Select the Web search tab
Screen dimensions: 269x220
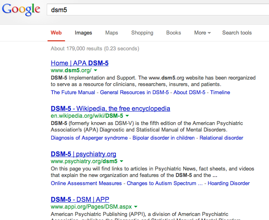click(56, 32)
